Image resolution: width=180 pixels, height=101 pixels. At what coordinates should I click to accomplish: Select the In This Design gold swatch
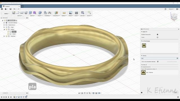coord(144,45)
